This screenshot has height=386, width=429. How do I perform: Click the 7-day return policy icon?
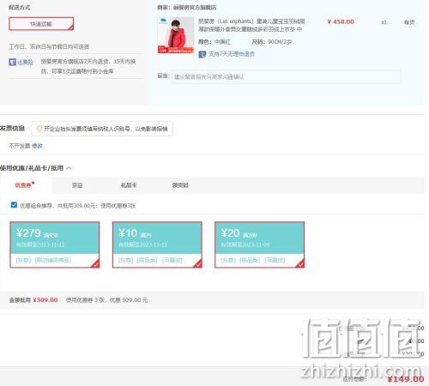(x=202, y=54)
